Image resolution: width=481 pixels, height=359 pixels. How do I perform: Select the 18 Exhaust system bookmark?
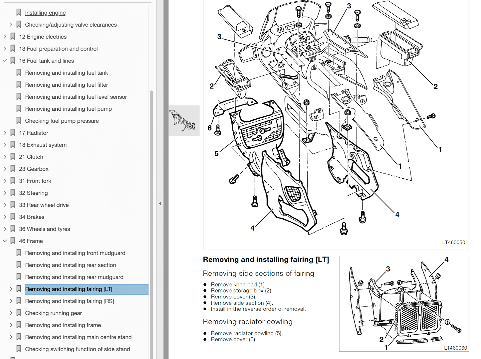(x=43, y=145)
